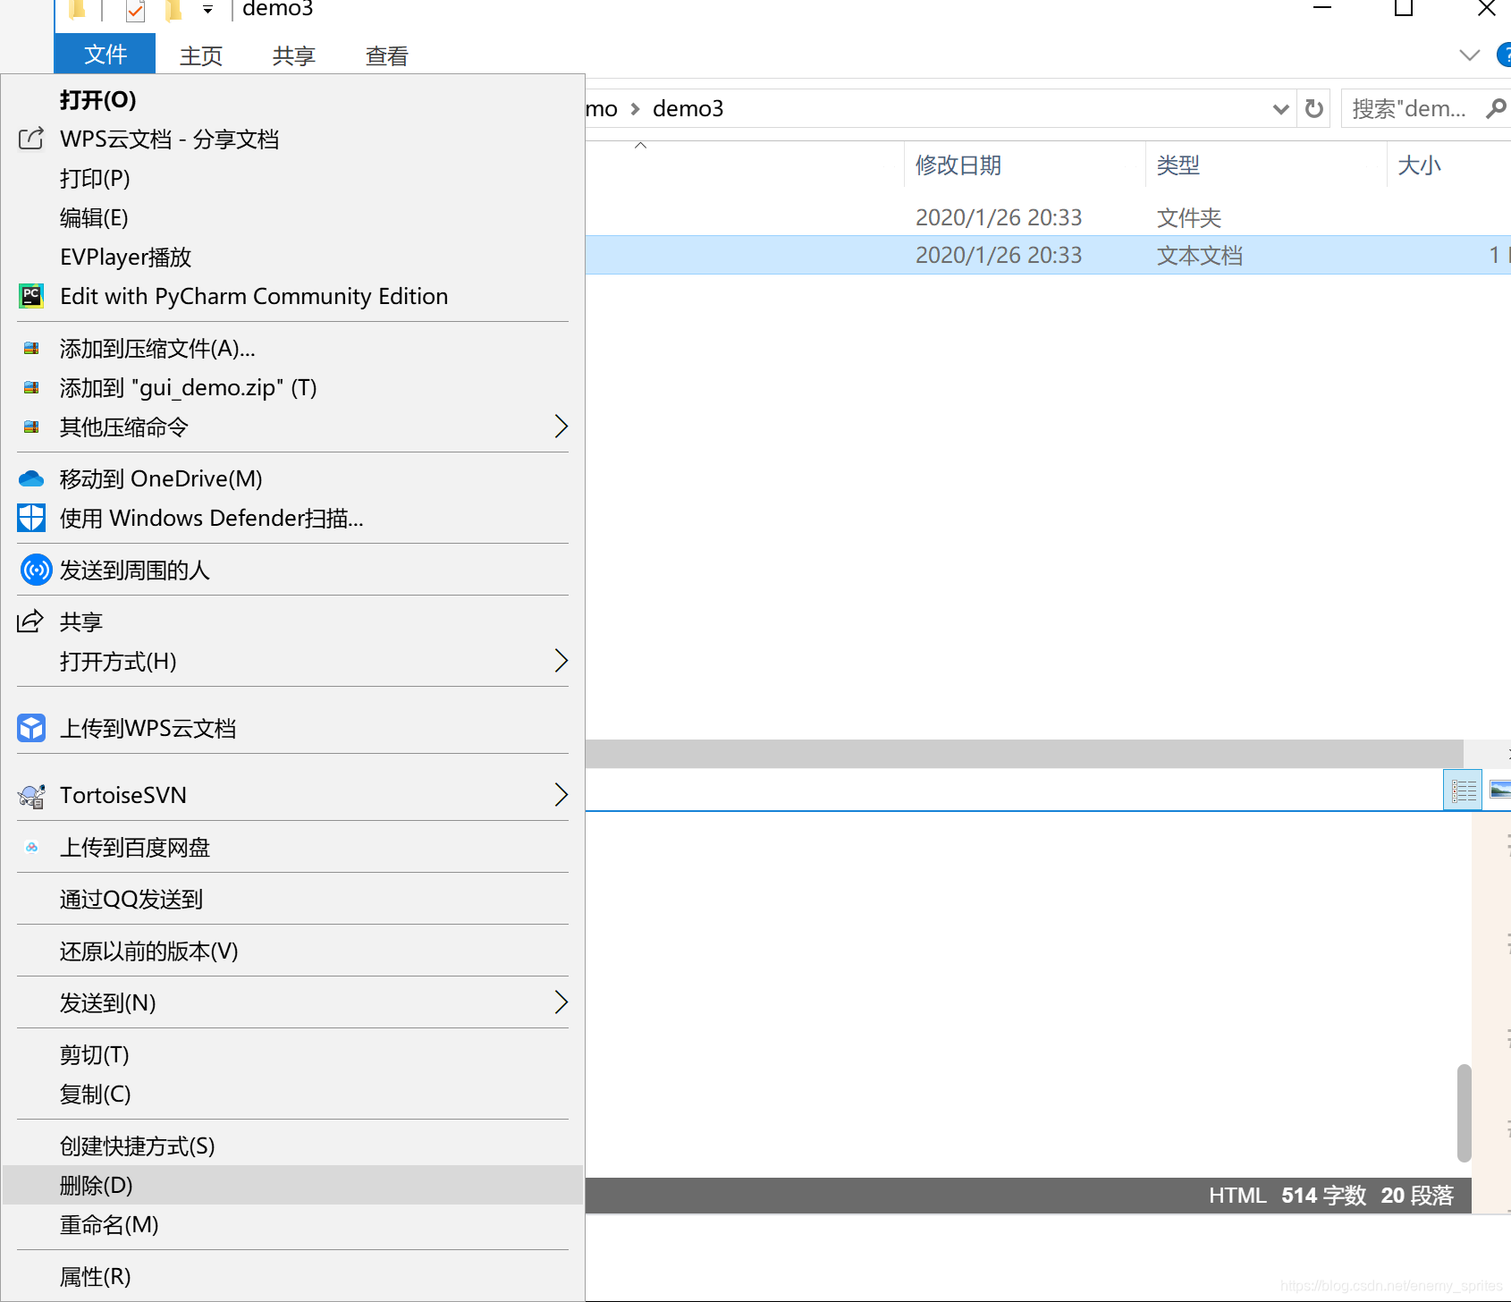Click the breadcrumb arrow before demo3
Viewport: 1511px width, 1302px height.
tap(636, 109)
